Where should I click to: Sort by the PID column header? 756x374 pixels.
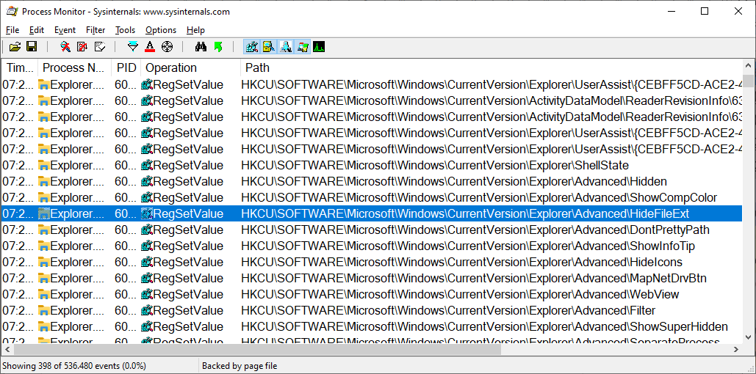(x=126, y=68)
